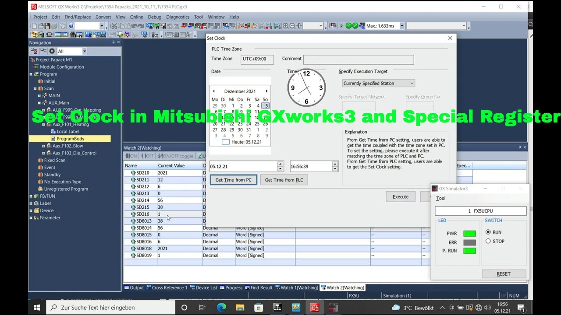Open the Windows Start menu
561x315 pixels.
37,308
